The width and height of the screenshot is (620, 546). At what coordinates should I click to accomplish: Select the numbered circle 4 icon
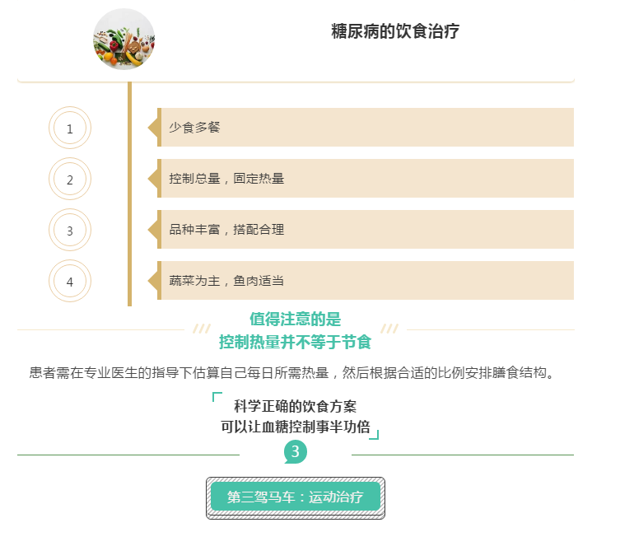(x=70, y=281)
